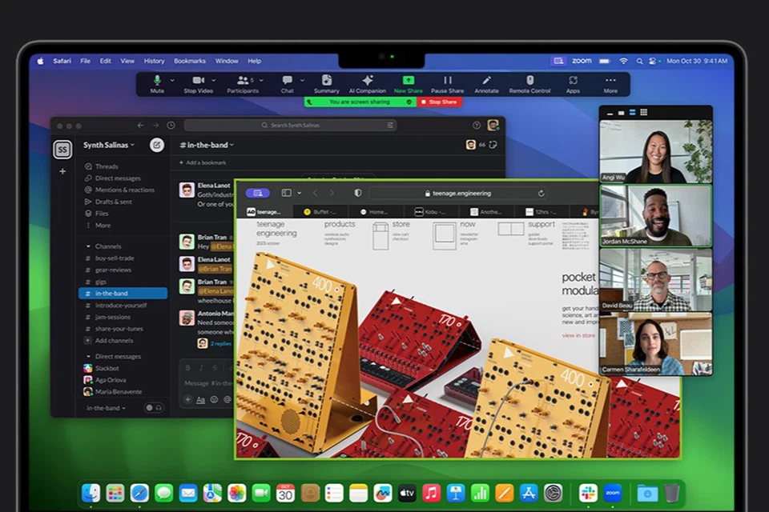Open Drafts & sent in Slack
Viewport: 769px width, 512px height.
click(x=107, y=201)
